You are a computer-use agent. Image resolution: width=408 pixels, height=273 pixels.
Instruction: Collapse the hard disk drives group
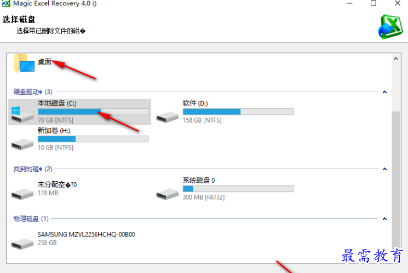[x=384, y=92]
